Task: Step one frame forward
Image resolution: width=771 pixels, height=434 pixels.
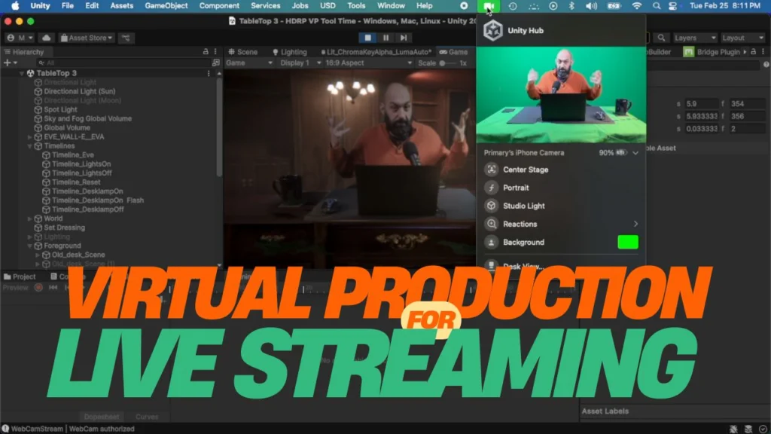Action: click(404, 38)
